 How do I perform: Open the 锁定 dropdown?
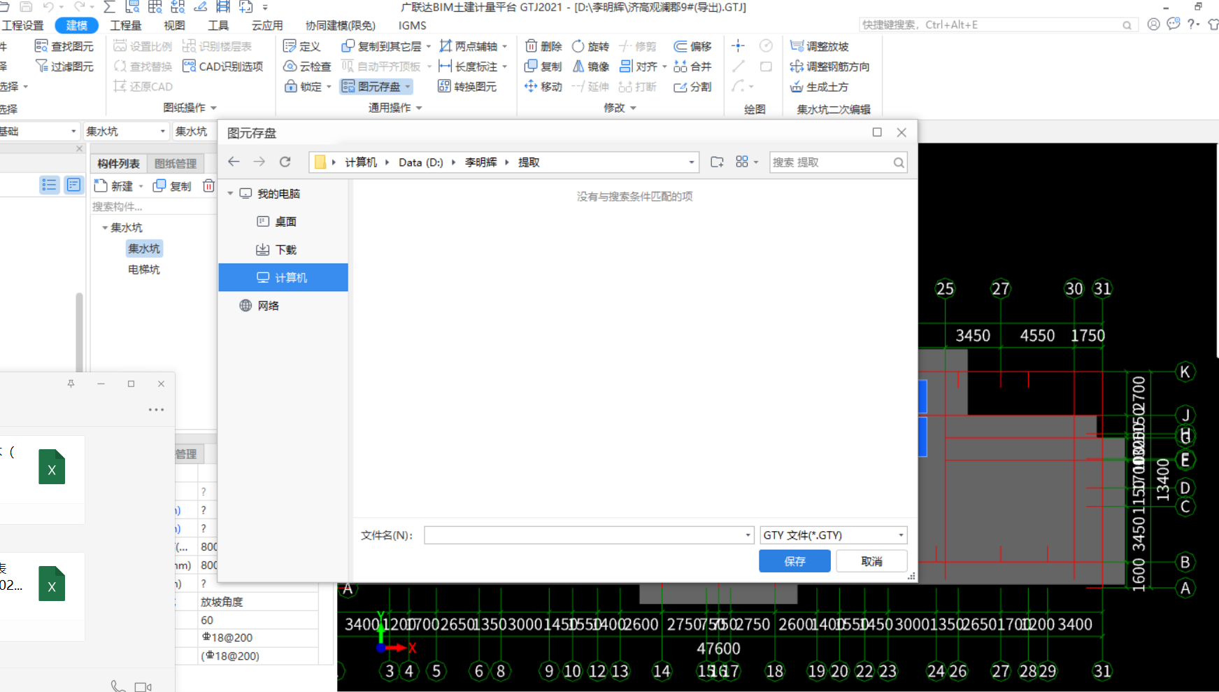point(329,87)
